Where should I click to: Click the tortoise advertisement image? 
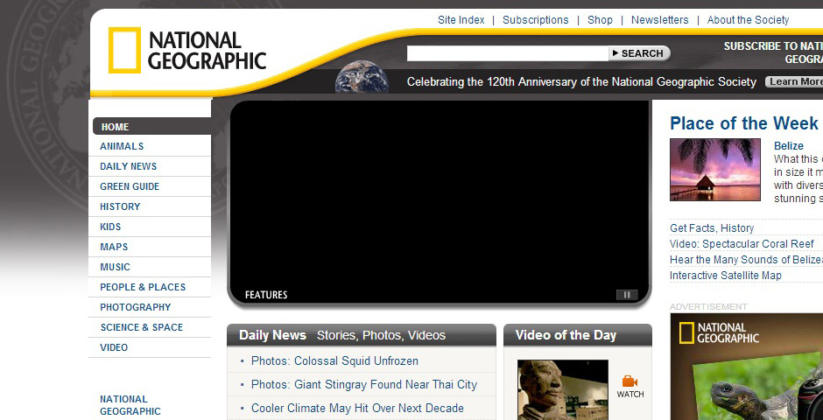coord(746,367)
